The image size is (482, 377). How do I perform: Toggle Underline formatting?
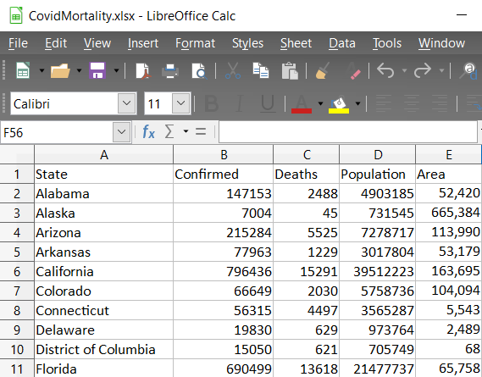point(268,103)
